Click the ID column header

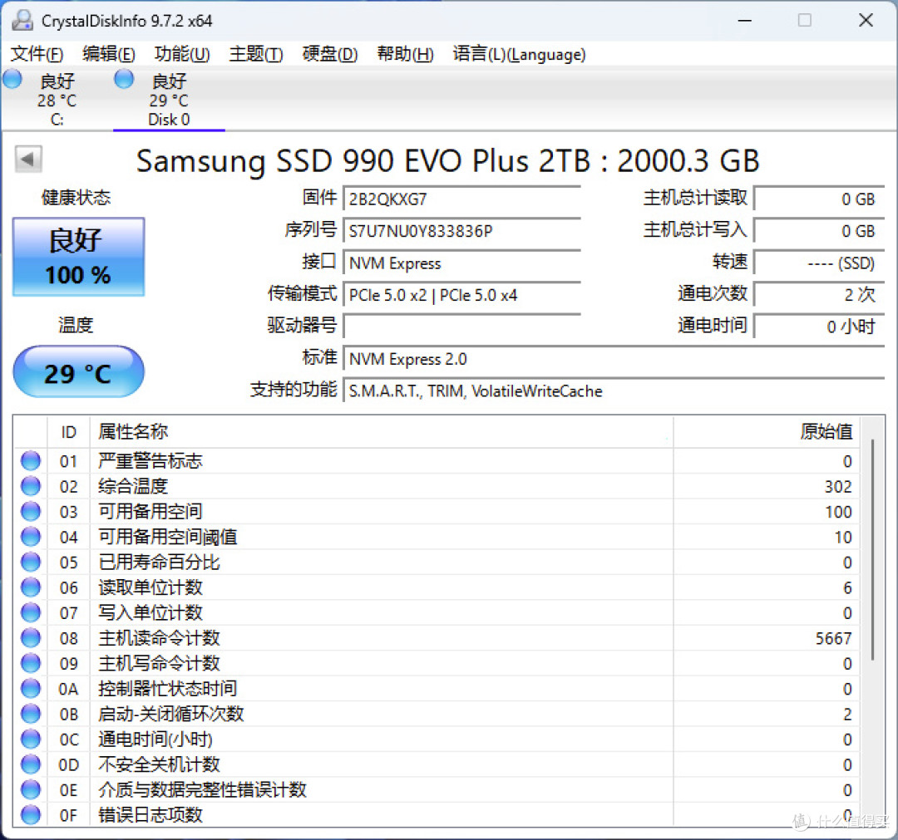coord(68,432)
